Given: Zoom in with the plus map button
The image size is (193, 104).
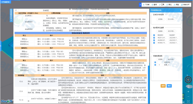Looking at the screenshot, I should [188, 91].
